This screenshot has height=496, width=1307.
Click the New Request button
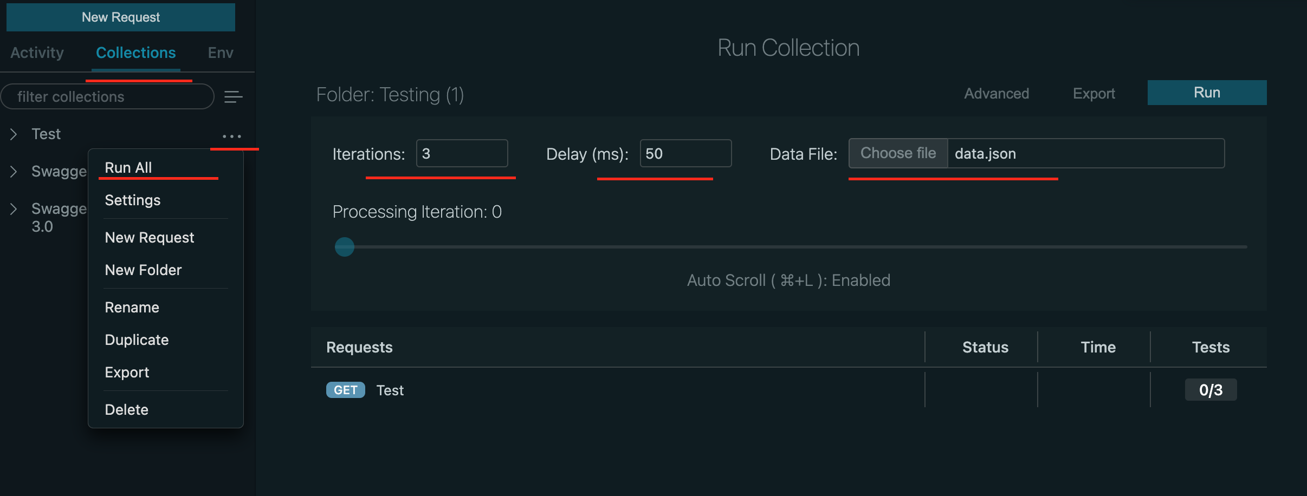pyautogui.click(x=120, y=17)
